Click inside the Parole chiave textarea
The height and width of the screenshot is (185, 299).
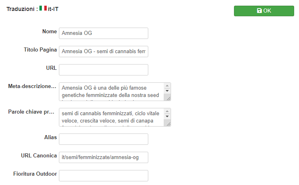tap(112, 117)
